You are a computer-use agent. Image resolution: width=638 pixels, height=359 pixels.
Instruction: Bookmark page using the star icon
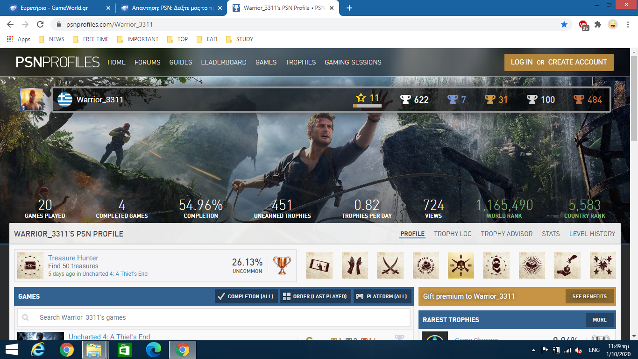tap(564, 24)
